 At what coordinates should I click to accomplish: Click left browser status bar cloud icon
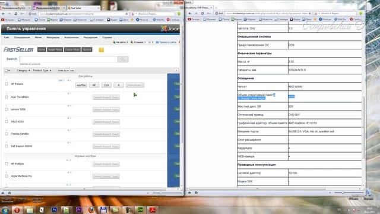coord(3,193)
